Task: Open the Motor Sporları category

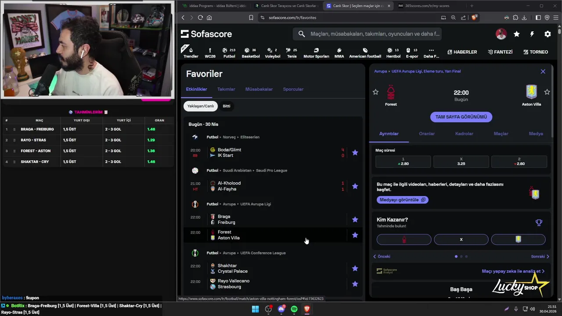Action: tap(316, 52)
